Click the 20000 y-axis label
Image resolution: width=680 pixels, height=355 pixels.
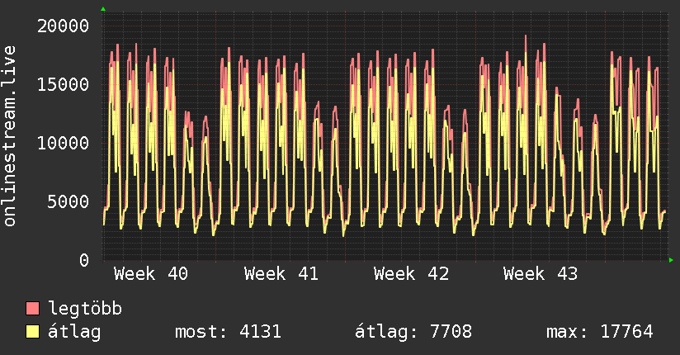[x=63, y=26]
